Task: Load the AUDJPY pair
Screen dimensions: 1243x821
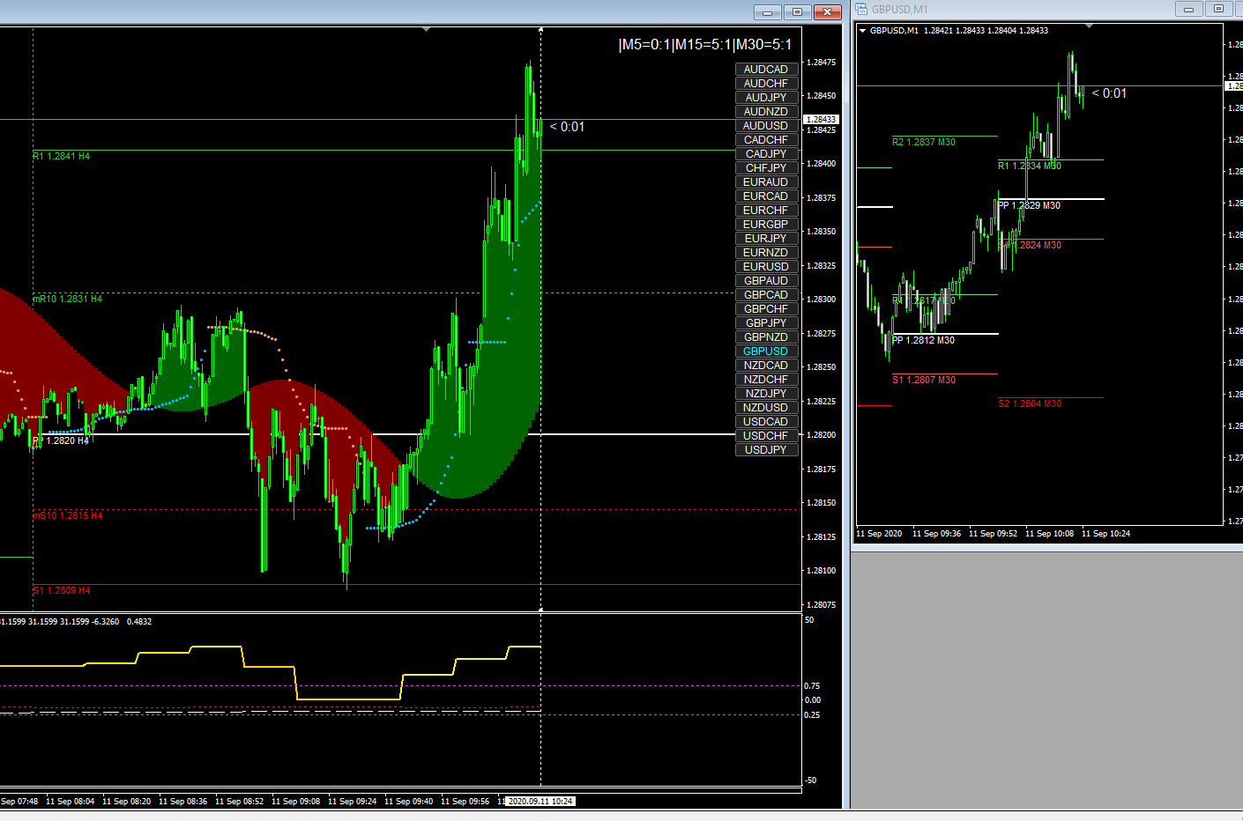Action: click(x=766, y=98)
